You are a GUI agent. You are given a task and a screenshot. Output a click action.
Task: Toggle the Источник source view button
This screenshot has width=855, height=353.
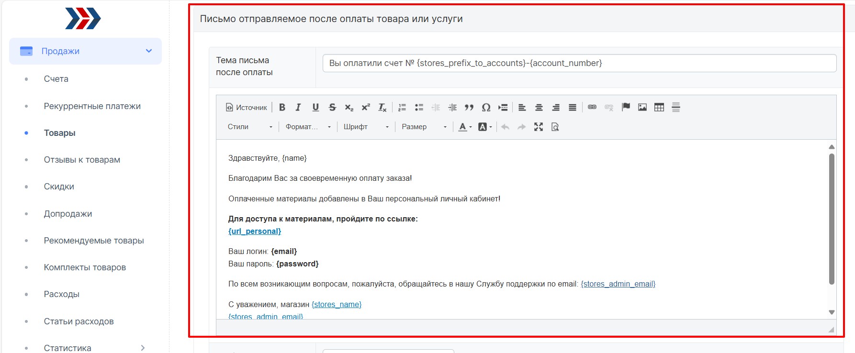pos(246,107)
